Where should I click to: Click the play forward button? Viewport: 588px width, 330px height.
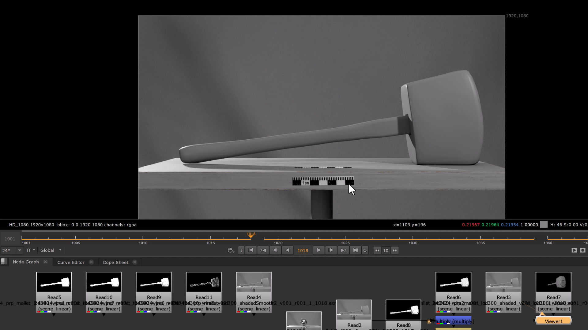click(x=318, y=250)
